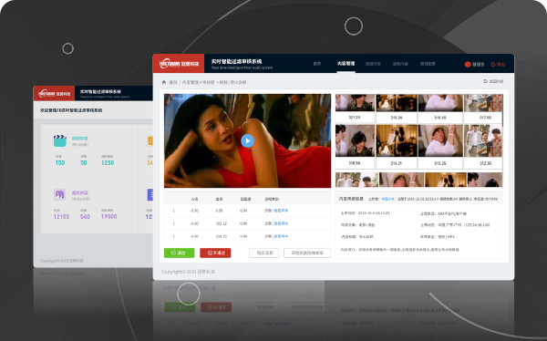Image resolution: width=547 pixels, height=341 pixels.
Task: Click the home icon in the breadcrumb
Action: tap(163, 82)
